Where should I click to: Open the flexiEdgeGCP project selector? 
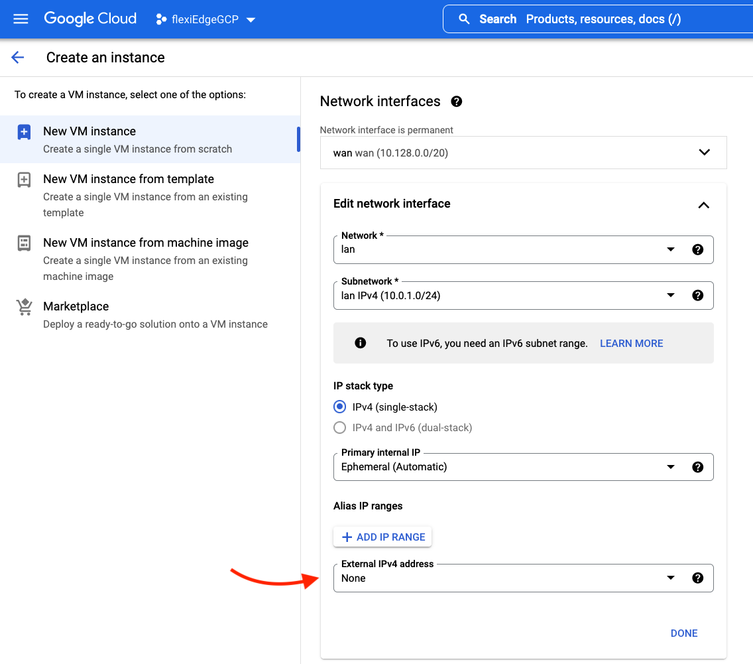coord(205,19)
